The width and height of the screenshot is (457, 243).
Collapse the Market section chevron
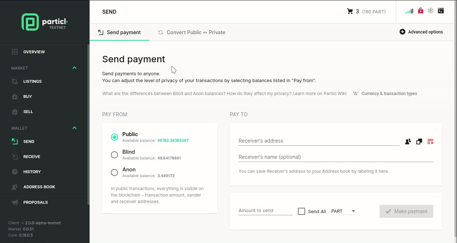[74, 68]
